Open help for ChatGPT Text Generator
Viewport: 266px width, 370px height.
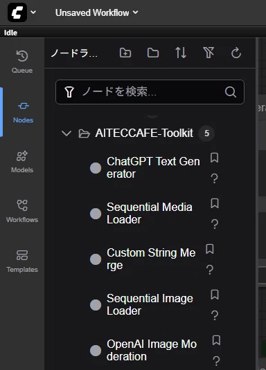[214, 178]
